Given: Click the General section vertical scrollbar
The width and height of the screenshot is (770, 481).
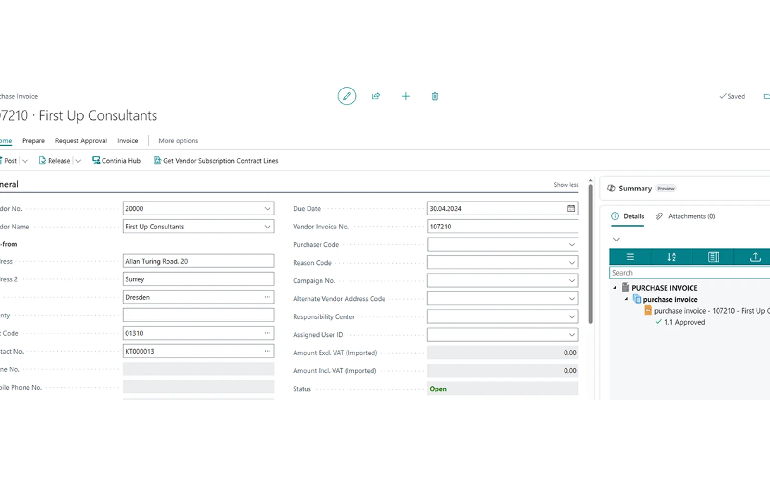Looking at the screenshot, I should coord(590,253).
